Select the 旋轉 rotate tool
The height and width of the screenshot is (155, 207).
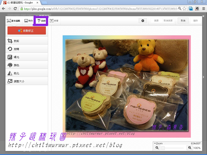click(27, 49)
